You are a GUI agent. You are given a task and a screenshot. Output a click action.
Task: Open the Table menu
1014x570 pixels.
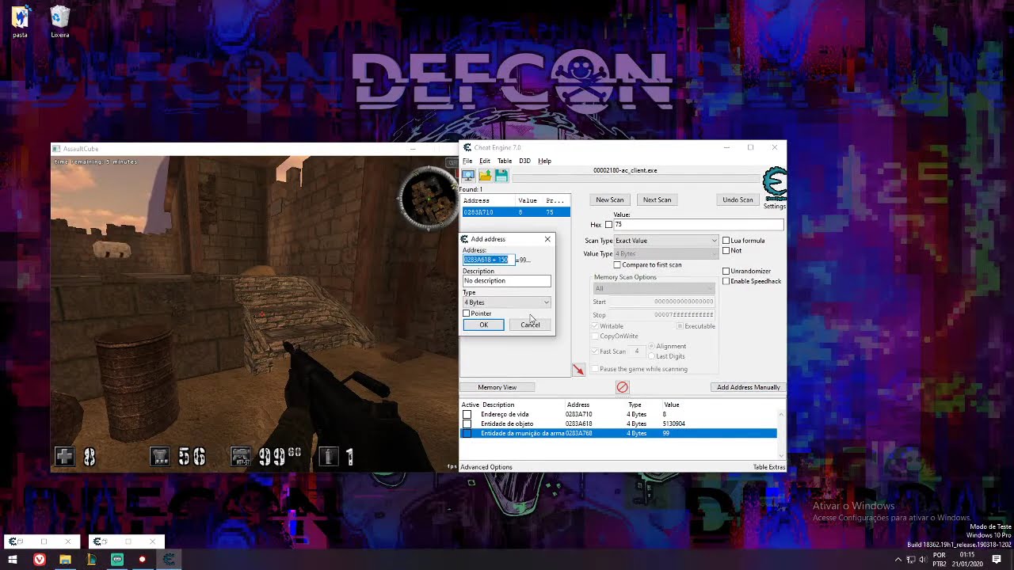point(505,161)
